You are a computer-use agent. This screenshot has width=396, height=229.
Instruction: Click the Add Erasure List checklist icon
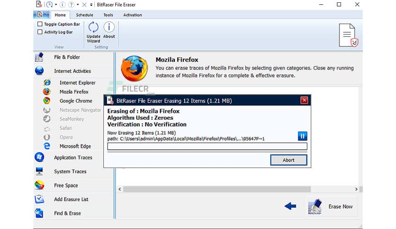(x=39, y=199)
